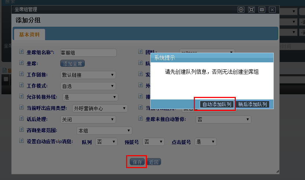The height and width of the screenshot is (180, 305).
Task: Switch to the 基本资料 tab
Action: point(29,35)
